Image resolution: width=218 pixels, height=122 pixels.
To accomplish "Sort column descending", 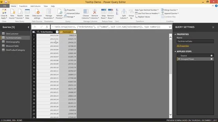I will pyautogui.click(x=117, y=14).
